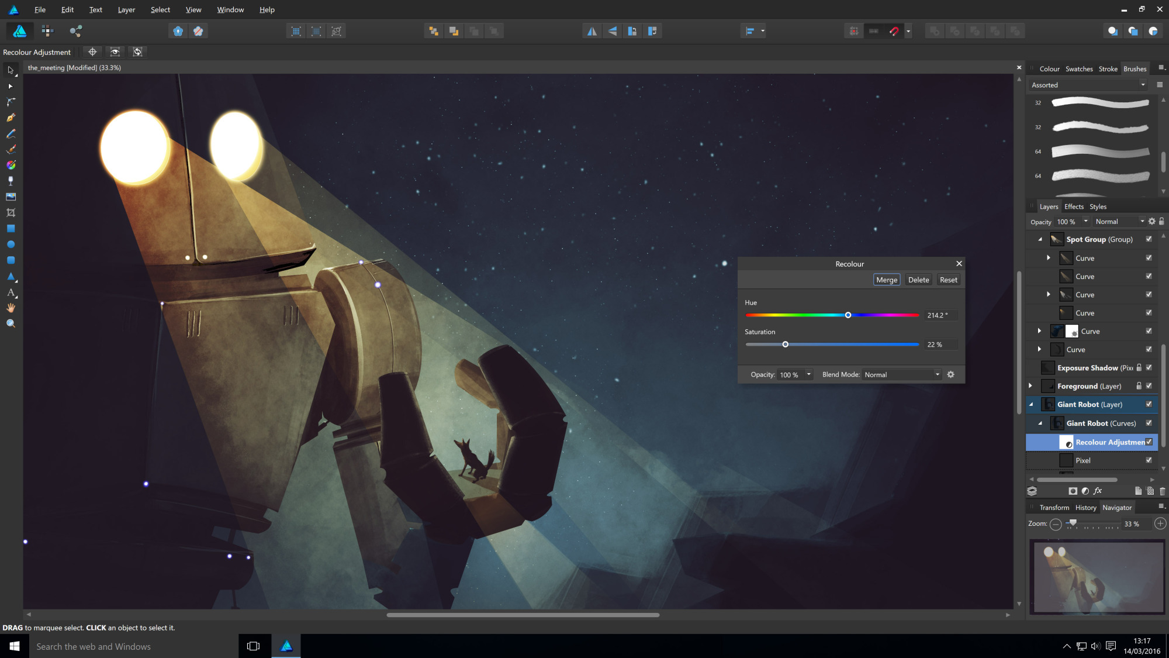
Task: Select the View hand tool
Action: point(11,308)
